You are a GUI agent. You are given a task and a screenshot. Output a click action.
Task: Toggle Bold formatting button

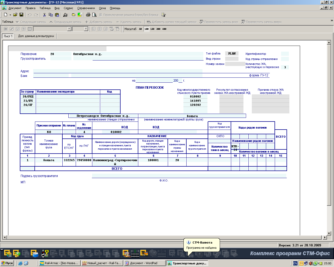coord(5,29)
